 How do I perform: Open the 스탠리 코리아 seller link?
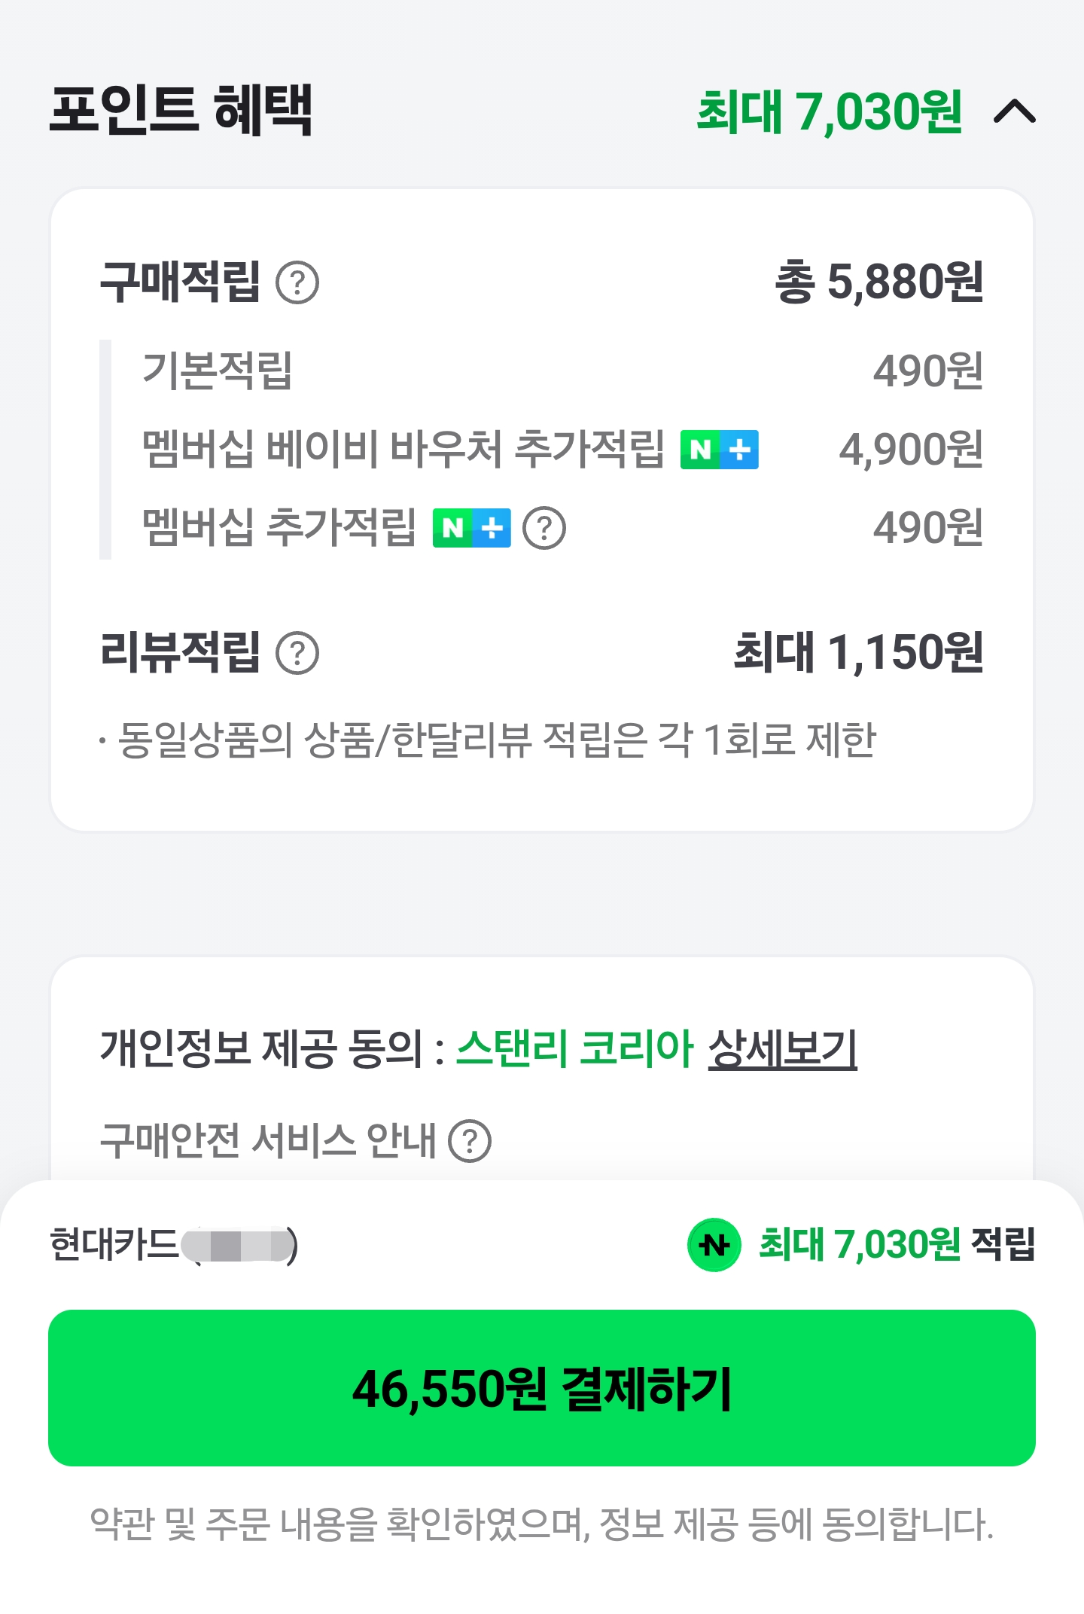pos(574,1048)
